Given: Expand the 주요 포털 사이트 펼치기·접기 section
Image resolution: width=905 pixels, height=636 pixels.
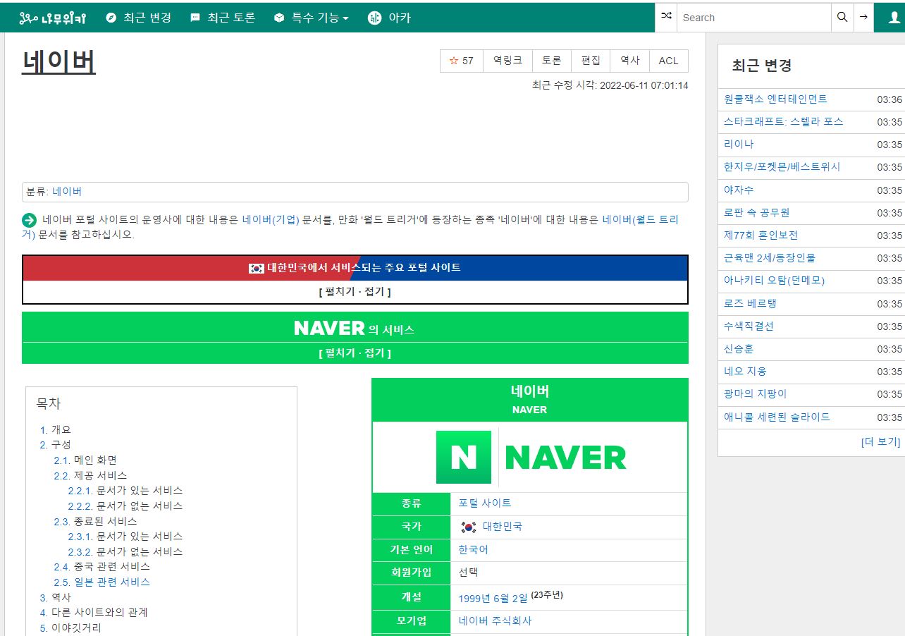Looking at the screenshot, I should coord(355,291).
